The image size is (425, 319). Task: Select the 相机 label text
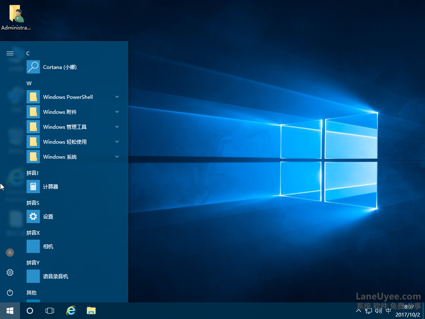pos(48,246)
